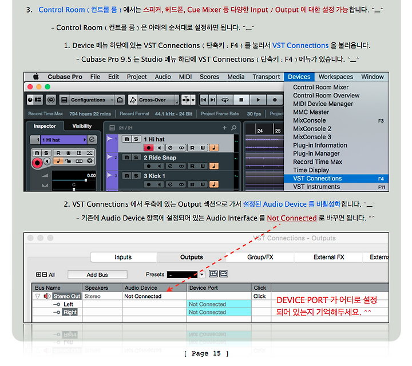
Task: Click the Add Bus button
Action: (x=97, y=274)
